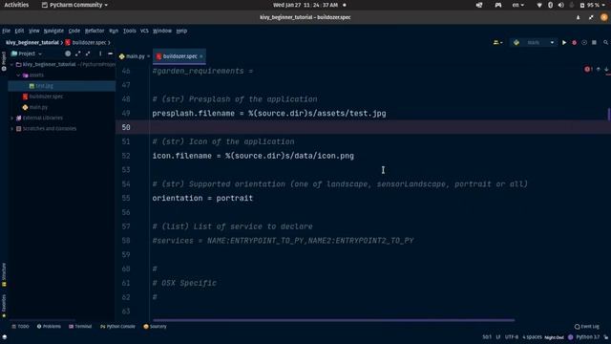Expand Scratches and Consoles node
This screenshot has width=611, height=344.
click(12, 129)
